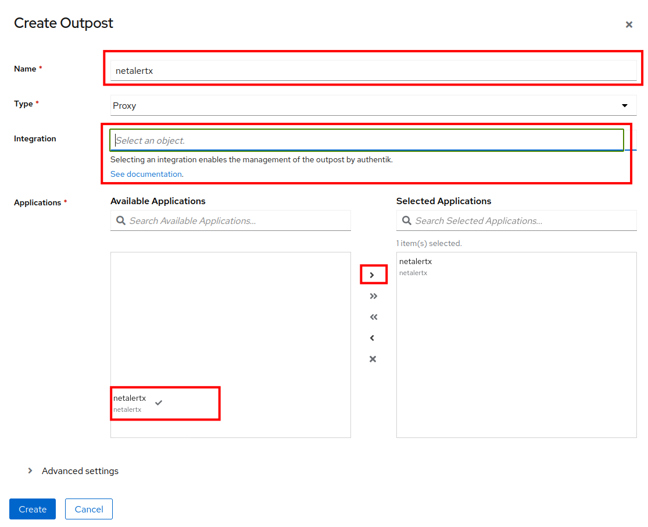Focus the Name field containing netalertx
This screenshot has width=648, height=527.
(x=373, y=71)
